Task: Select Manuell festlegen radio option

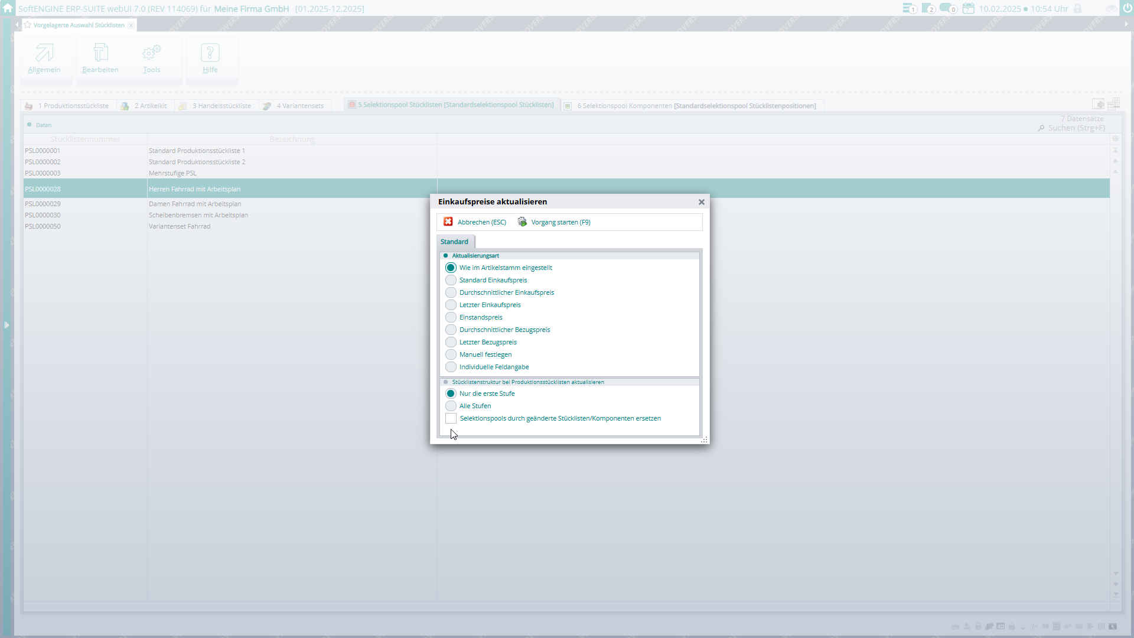Action: click(x=451, y=354)
